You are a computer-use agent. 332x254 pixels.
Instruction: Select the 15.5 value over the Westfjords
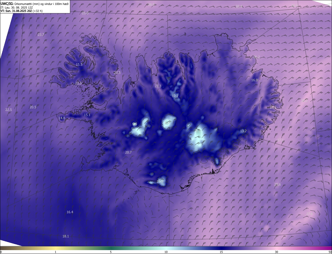coord(79,64)
